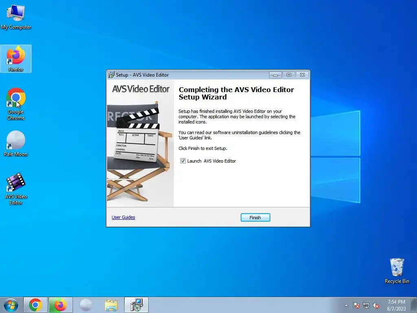417x313 pixels.
Task: Open the clock showing 7:54 PM
Action: pos(396,305)
